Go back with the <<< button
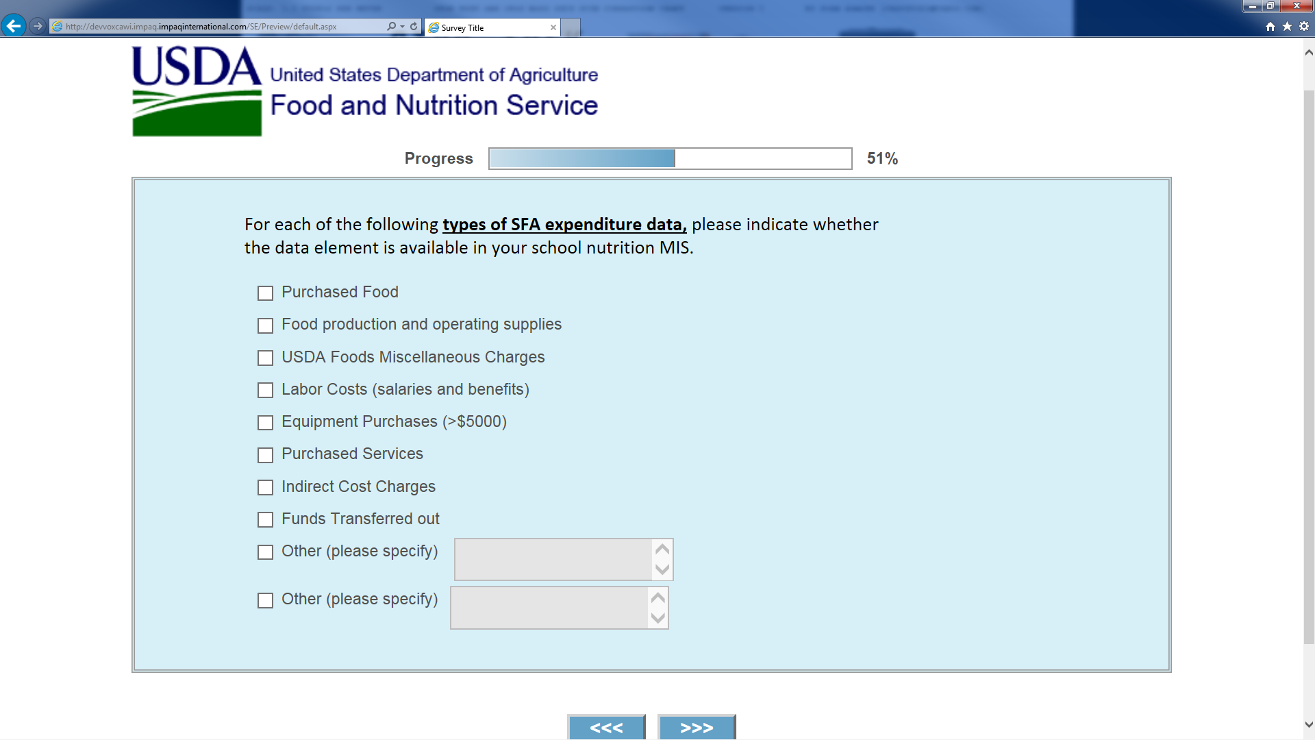Viewport: 1315px width, 740px height. pos(606,728)
